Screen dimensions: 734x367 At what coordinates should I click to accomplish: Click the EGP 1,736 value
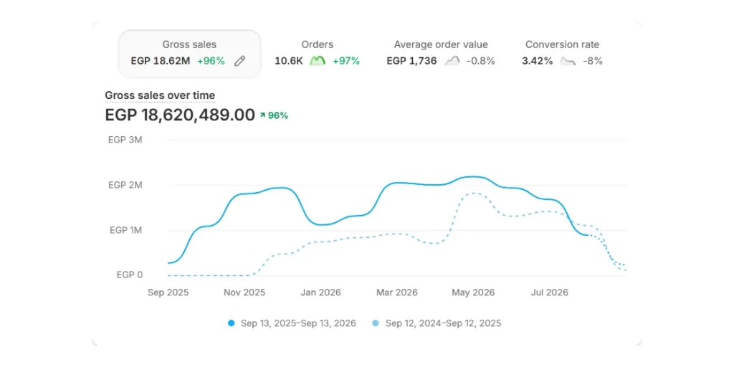pyautogui.click(x=411, y=61)
